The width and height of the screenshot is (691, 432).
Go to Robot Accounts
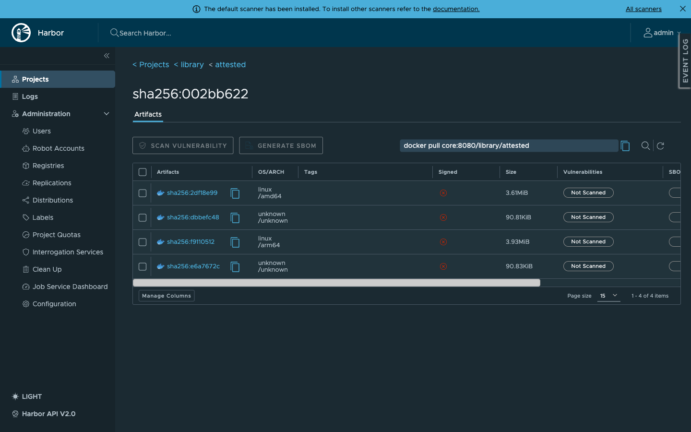[x=59, y=148]
